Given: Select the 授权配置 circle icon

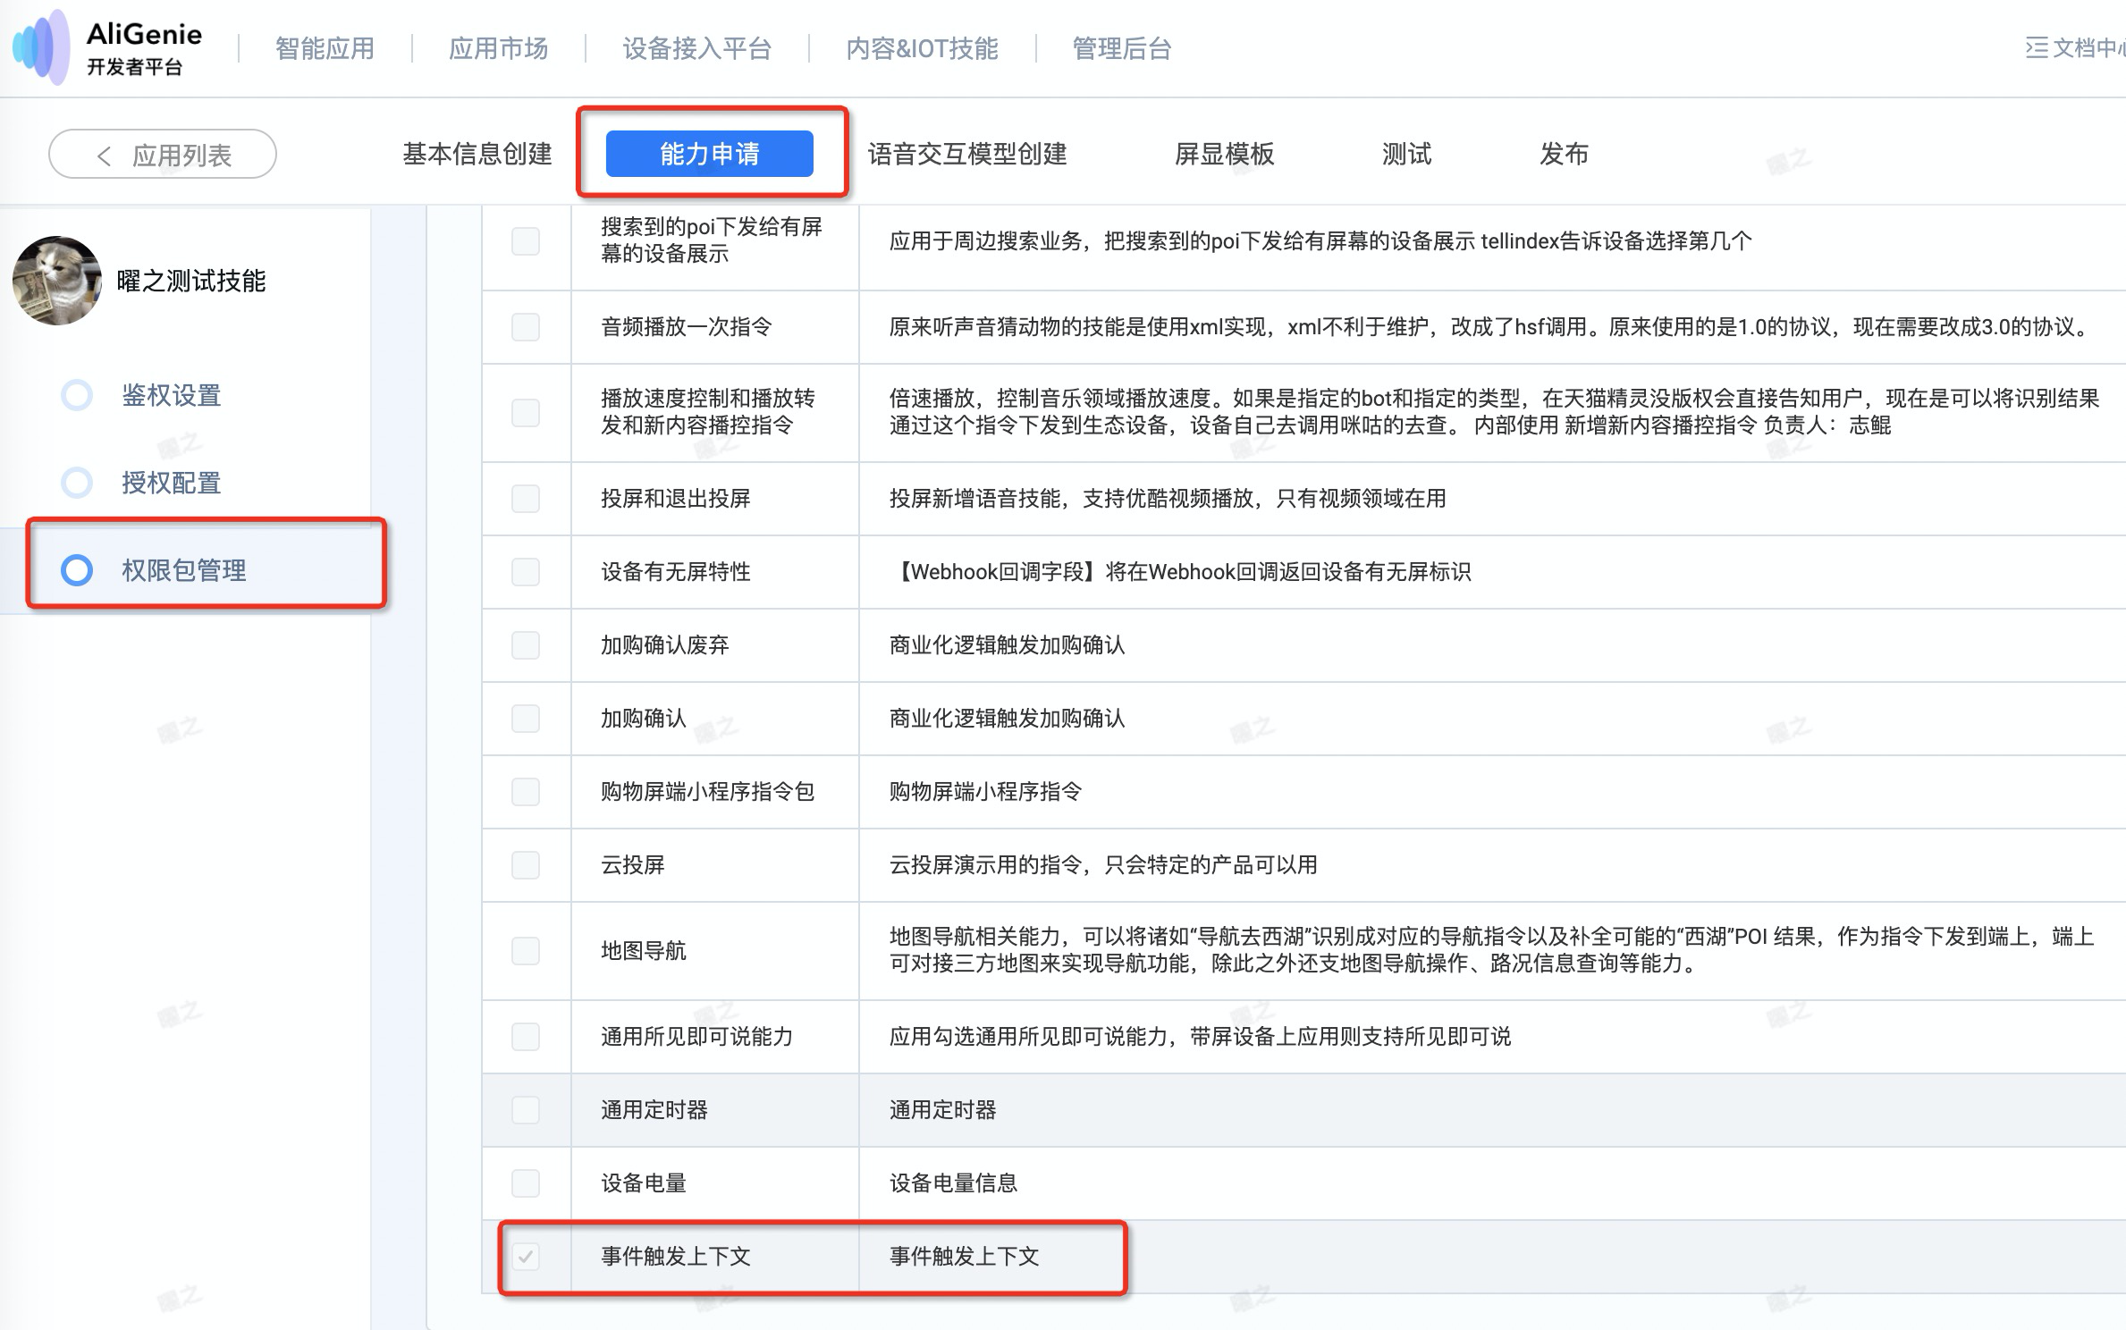Looking at the screenshot, I should point(77,483).
